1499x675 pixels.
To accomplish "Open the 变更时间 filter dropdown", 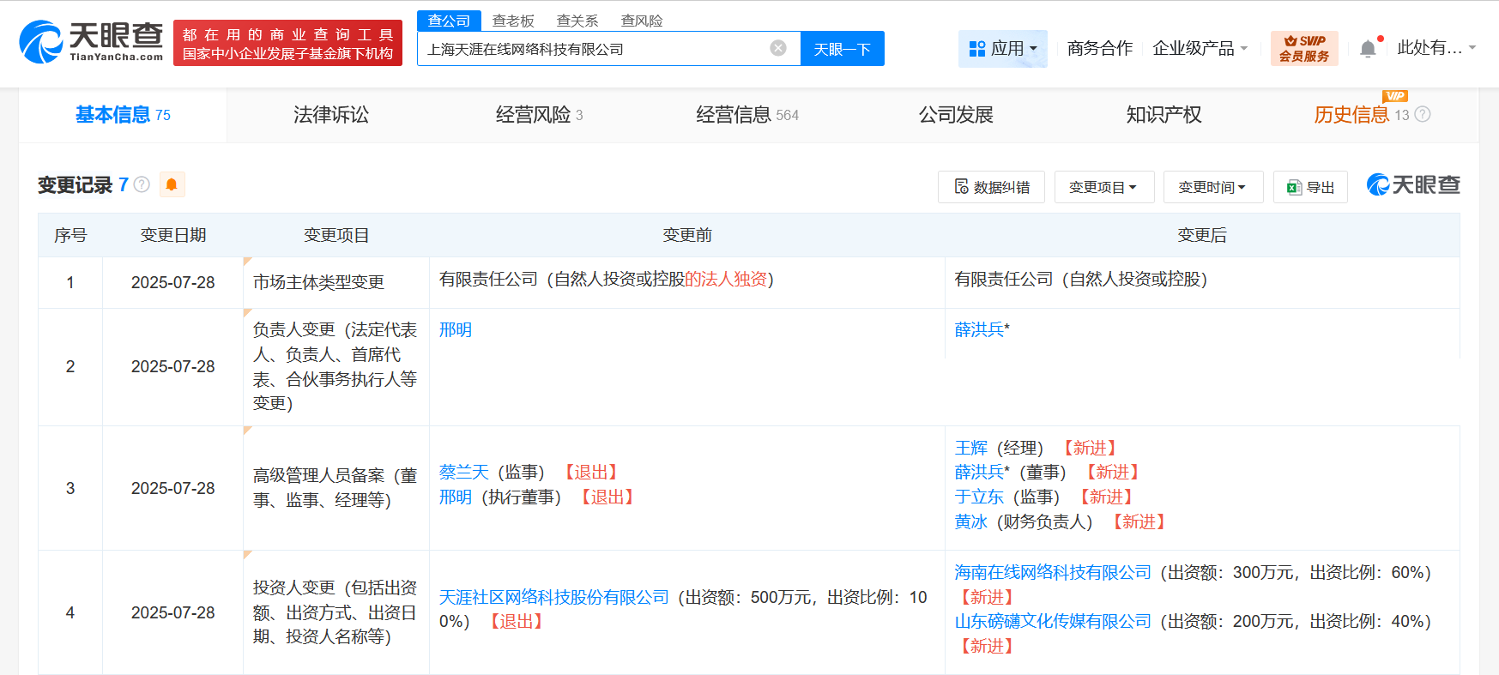I will point(1212,187).
